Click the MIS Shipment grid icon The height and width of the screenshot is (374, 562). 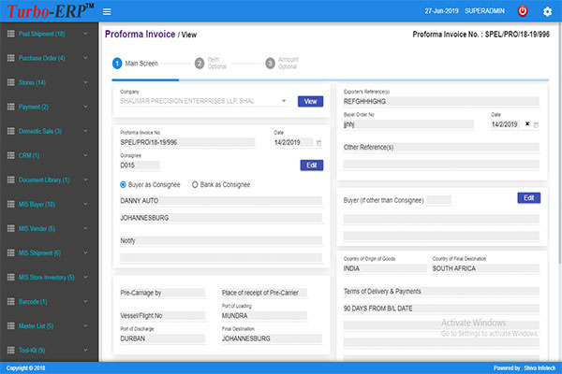coord(11,252)
